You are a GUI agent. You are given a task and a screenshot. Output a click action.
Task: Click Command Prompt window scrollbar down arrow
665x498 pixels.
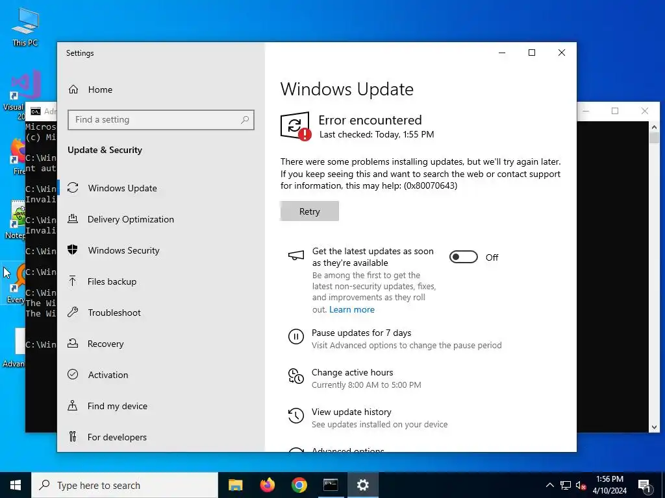(x=654, y=427)
